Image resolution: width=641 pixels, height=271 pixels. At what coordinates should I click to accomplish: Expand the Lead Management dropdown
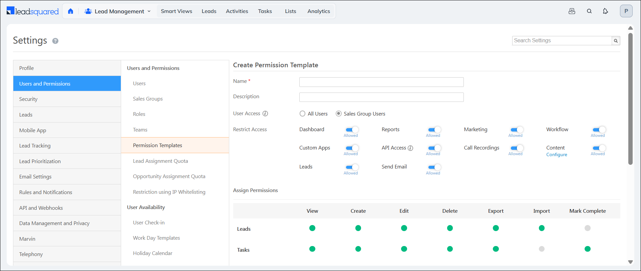pyautogui.click(x=117, y=11)
